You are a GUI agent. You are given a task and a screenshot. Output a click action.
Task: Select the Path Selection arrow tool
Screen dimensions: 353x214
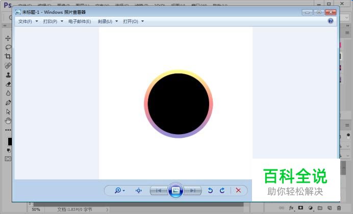(8, 112)
